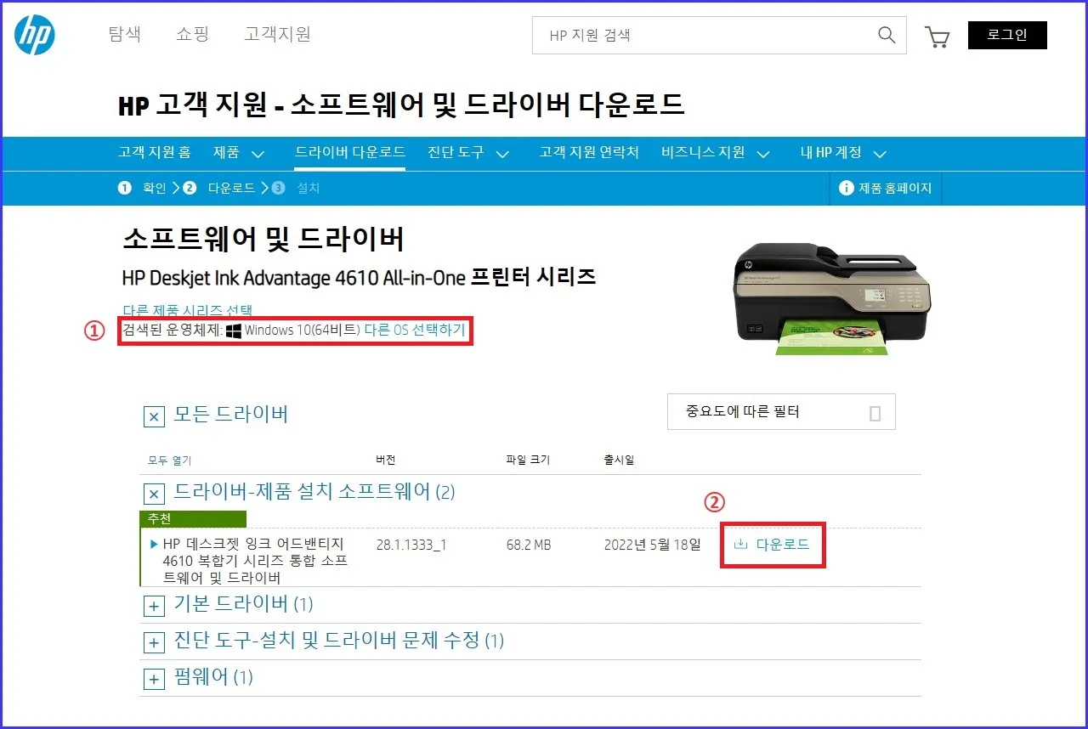Screen dimensions: 1088x729
Task: Go to 고객 지원 홈
Action: pyautogui.click(x=155, y=153)
